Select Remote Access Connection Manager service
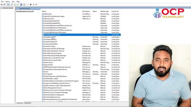This screenshot has width=191, height=107. [x=56, y=92]
